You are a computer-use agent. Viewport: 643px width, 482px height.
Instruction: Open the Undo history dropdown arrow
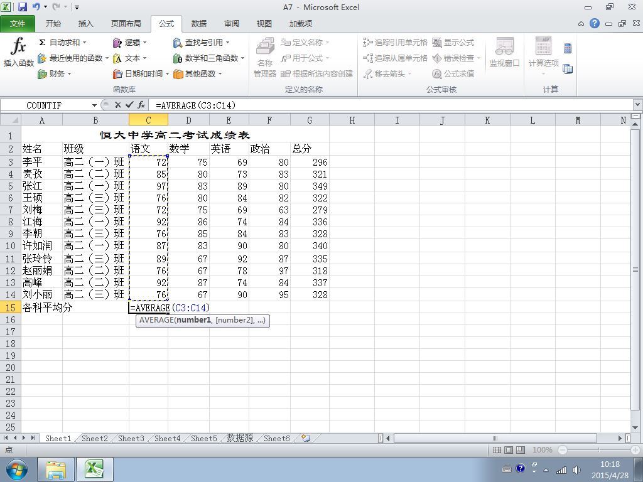(45, 7)
